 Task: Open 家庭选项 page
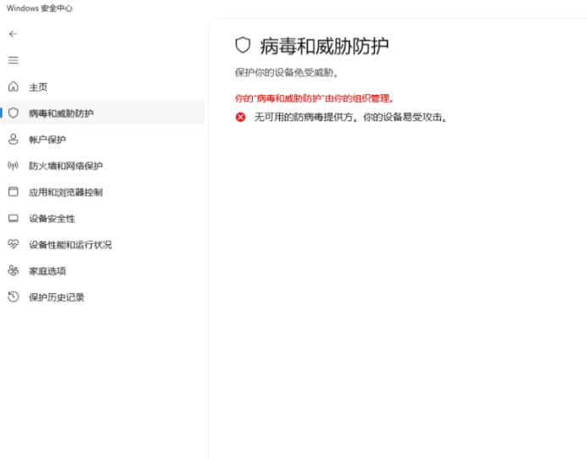click(103, 271)
